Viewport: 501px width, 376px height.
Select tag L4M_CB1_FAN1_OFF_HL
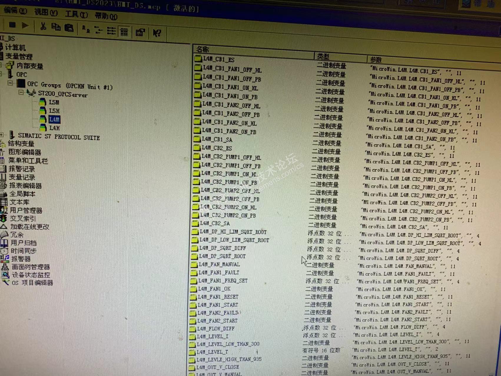point(232,69)
